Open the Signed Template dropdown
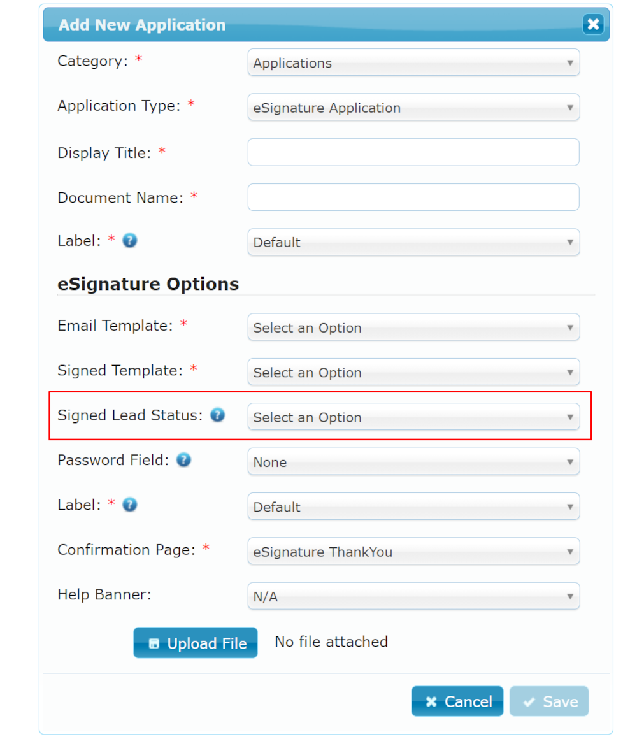The height and width of the screenshot is (739, 637). click(x=413, y=372)
